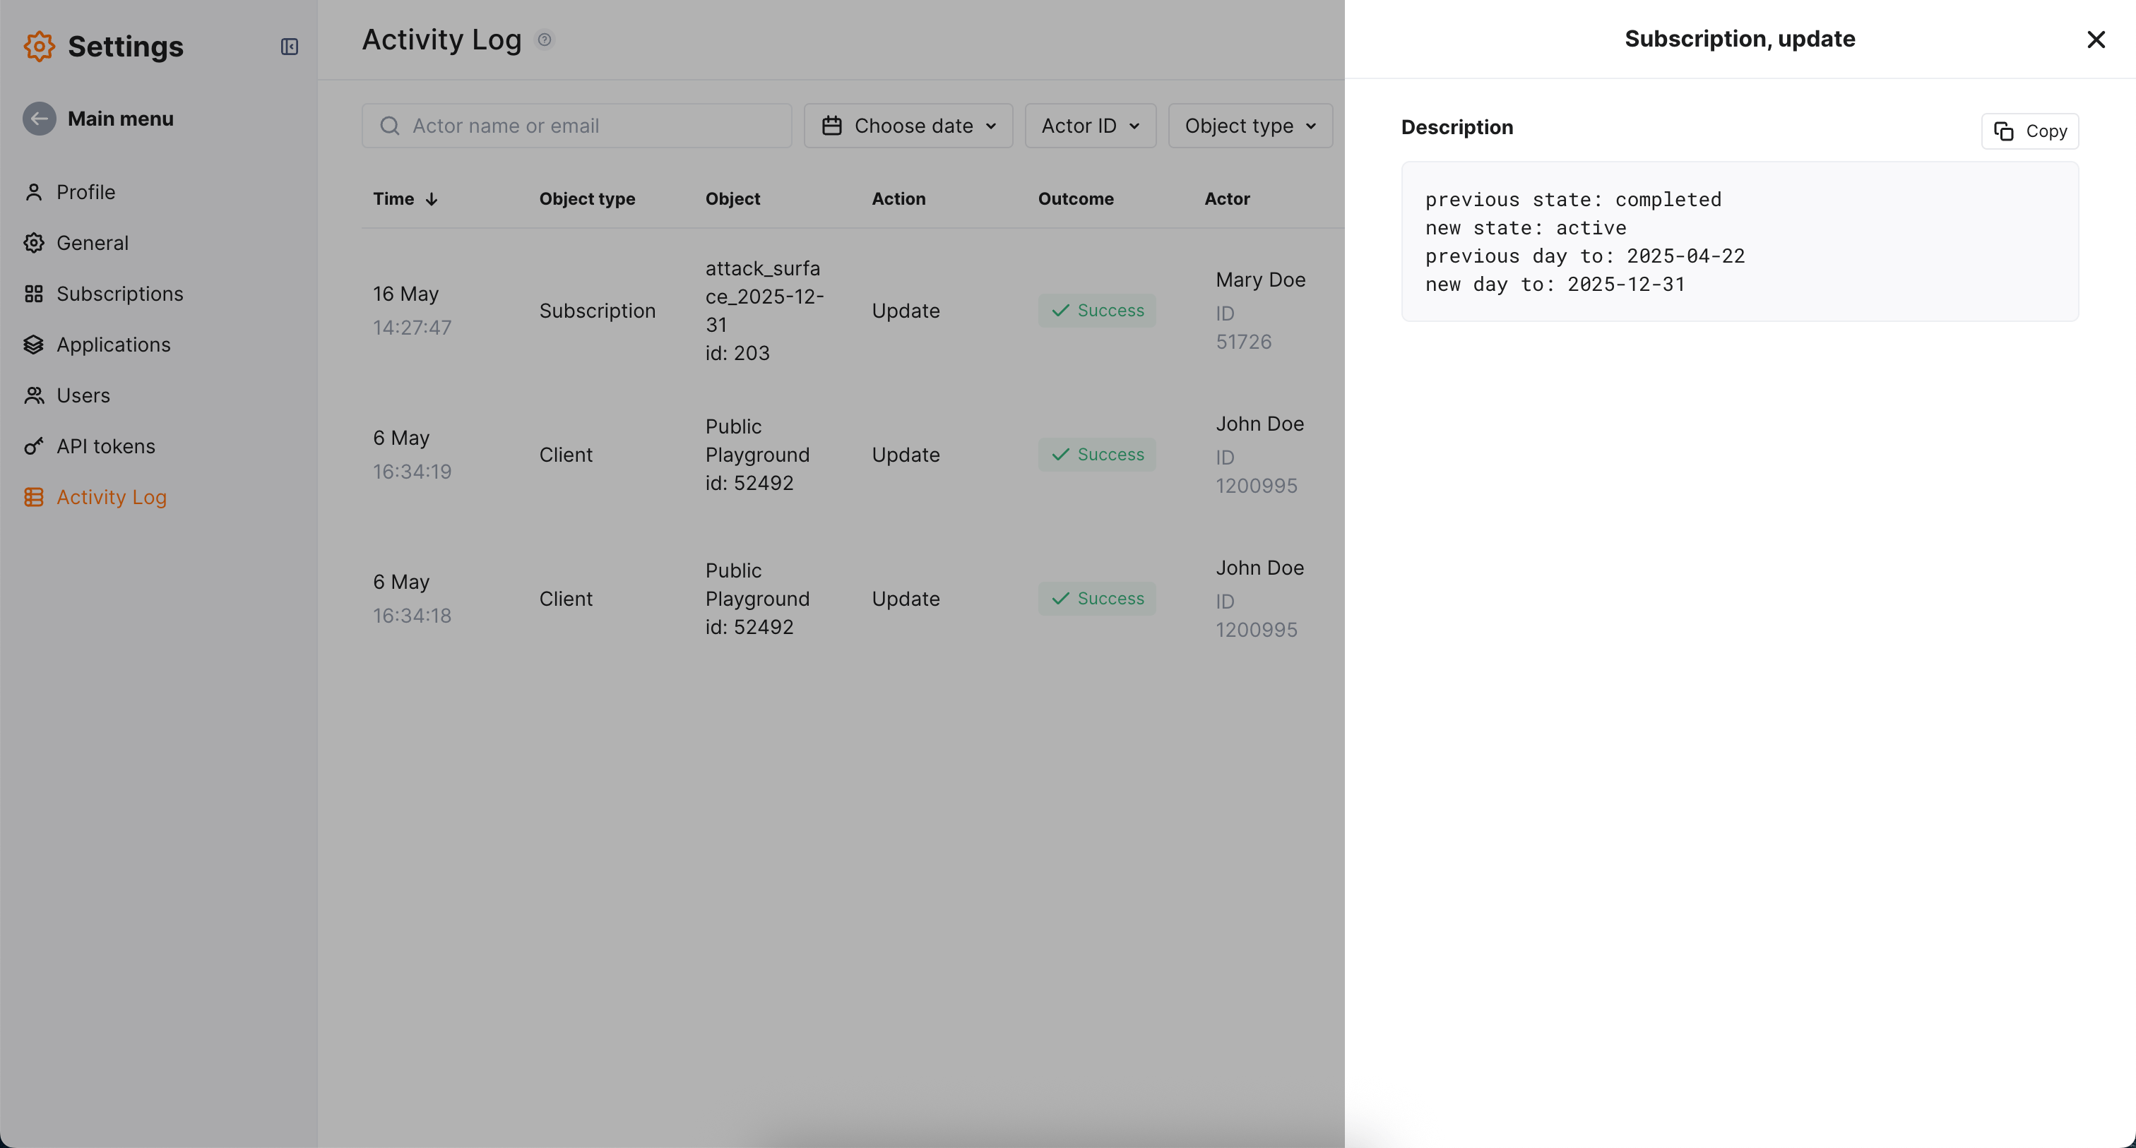Viewport: 2136px width, 1148px height.
Task: Click the Activity Log help icon
Action: (545, 40)
